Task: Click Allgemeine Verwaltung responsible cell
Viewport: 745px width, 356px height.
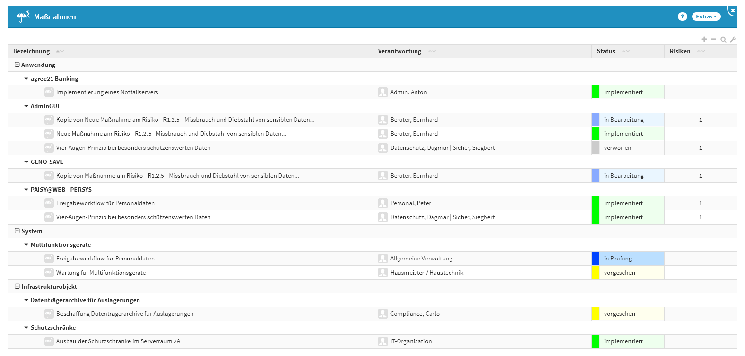Action: (x=482, y=259)
